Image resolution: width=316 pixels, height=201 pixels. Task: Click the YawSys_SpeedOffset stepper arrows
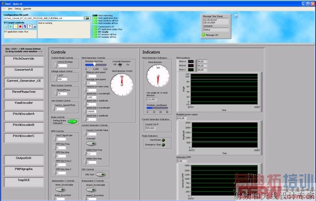53,109
